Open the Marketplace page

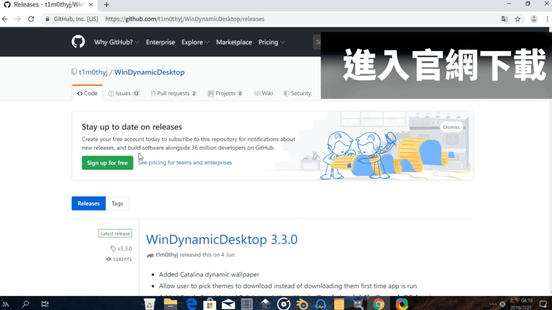[234, 42]
